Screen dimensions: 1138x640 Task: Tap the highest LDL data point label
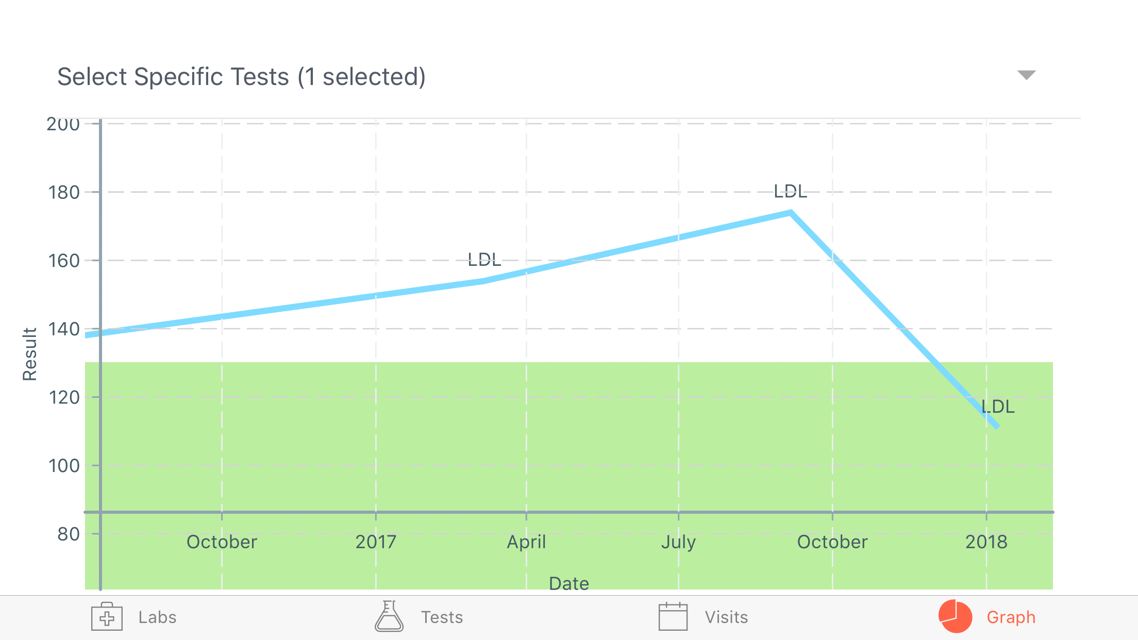click(x=791, y=192)
